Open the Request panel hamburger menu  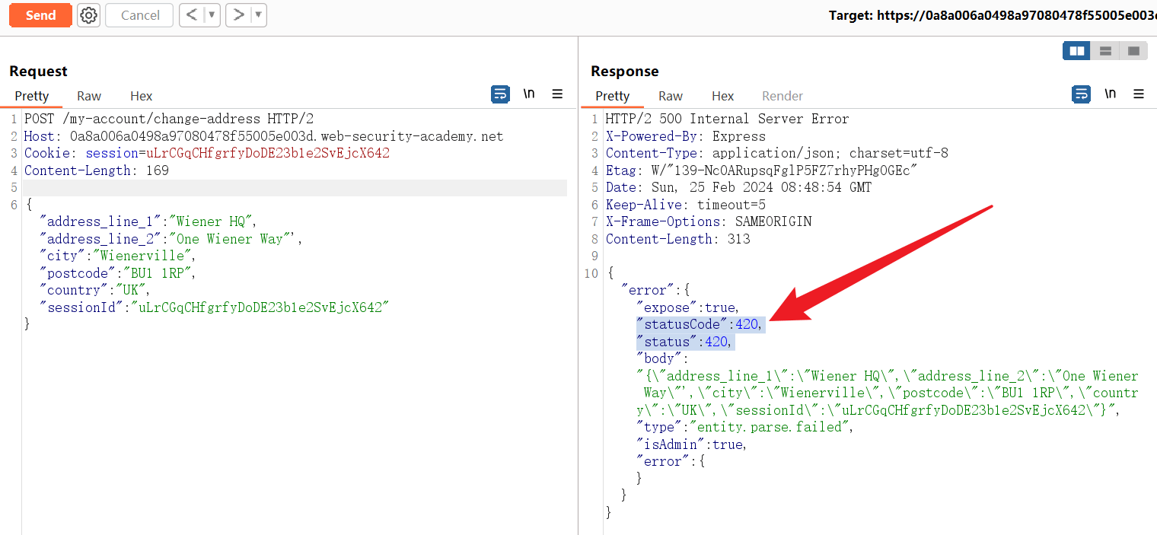[557, 94]
